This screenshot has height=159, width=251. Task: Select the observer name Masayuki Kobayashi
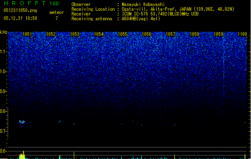click(x=143, y=4)
